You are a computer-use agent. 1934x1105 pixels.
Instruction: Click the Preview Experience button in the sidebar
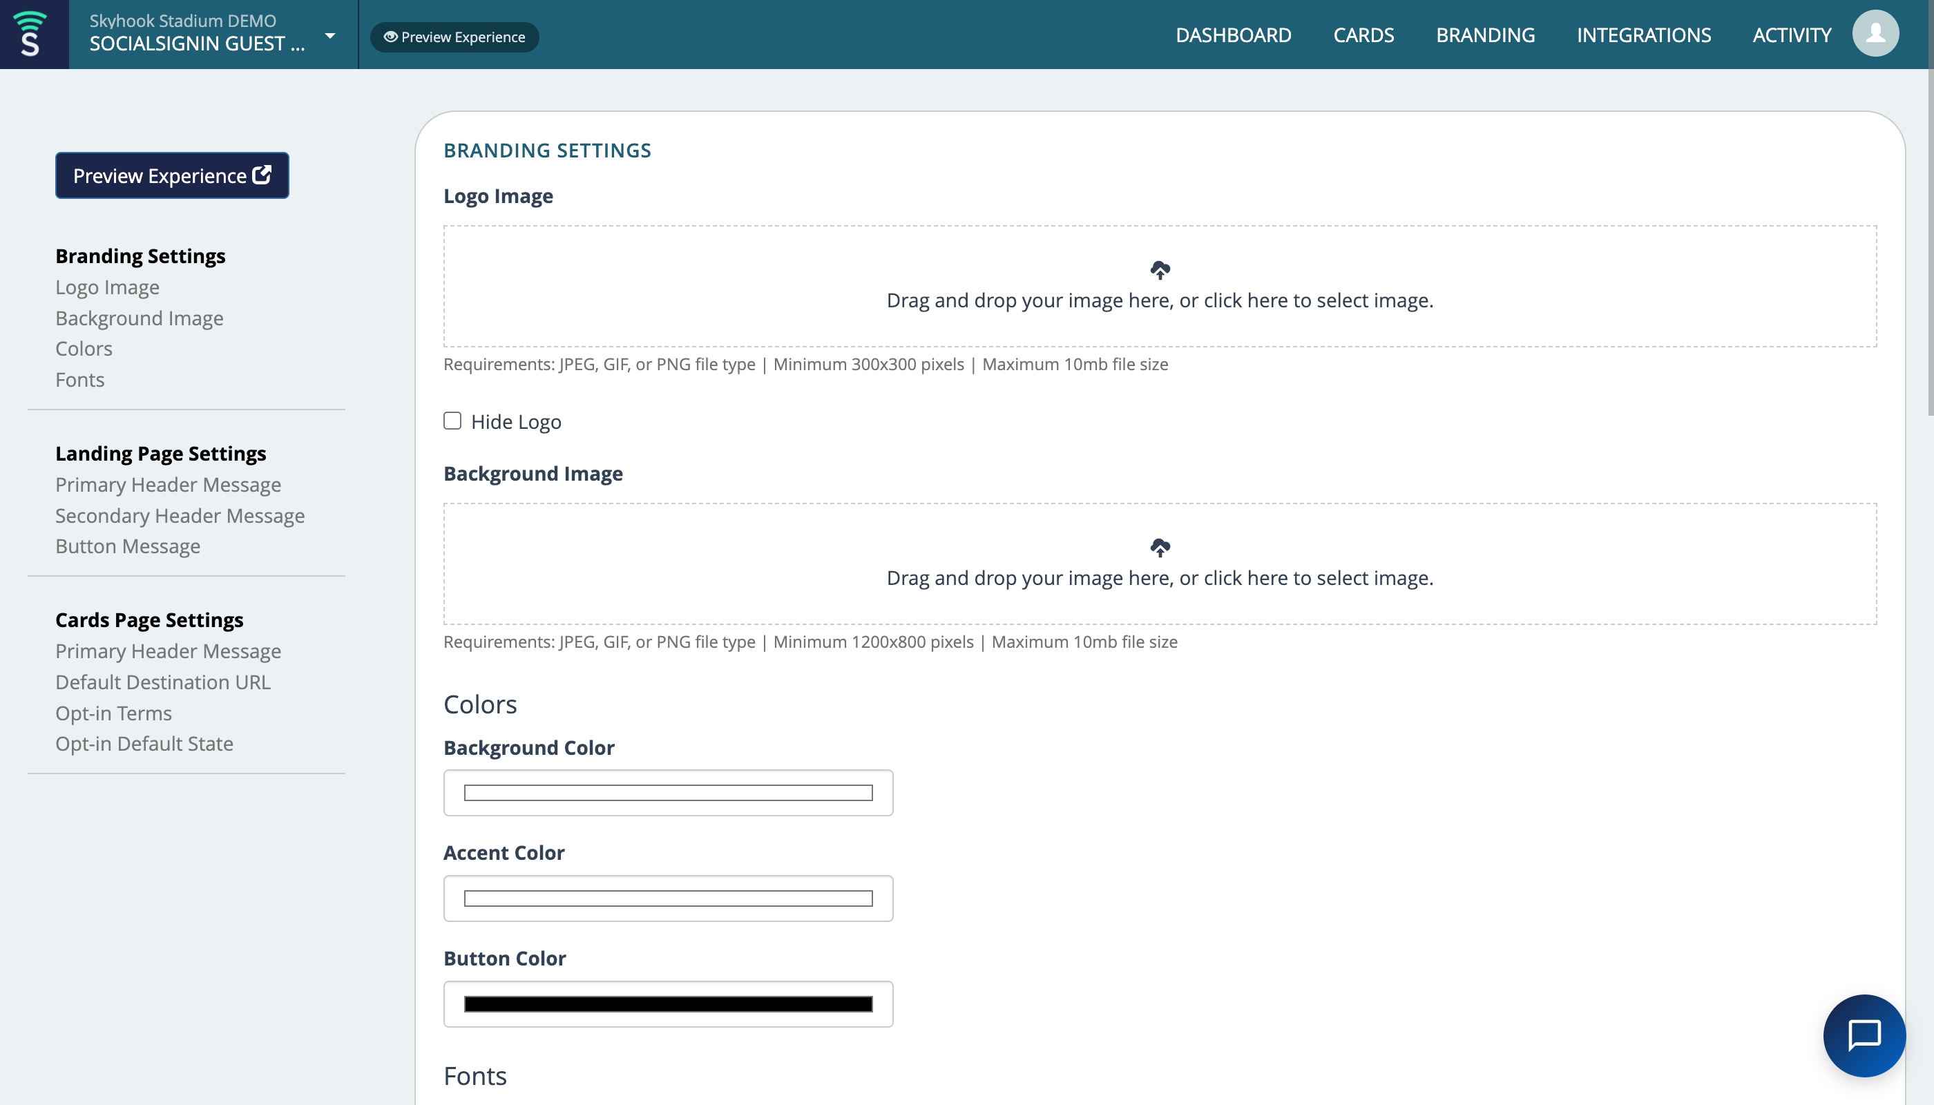coord(171,175)
